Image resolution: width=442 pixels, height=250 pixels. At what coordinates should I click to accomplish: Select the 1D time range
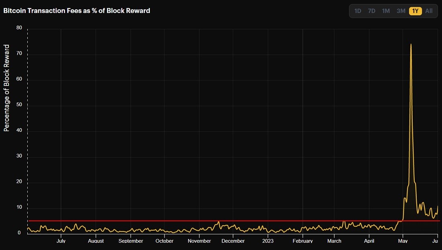(x=358, y=11)
